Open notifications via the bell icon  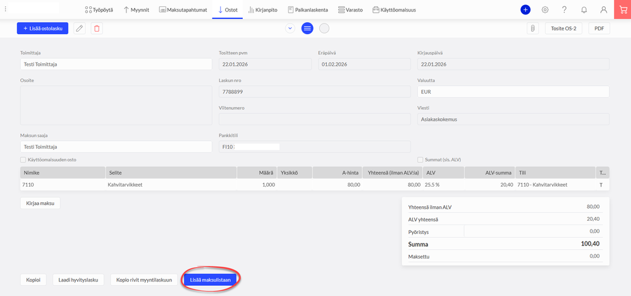click(584, 9)
